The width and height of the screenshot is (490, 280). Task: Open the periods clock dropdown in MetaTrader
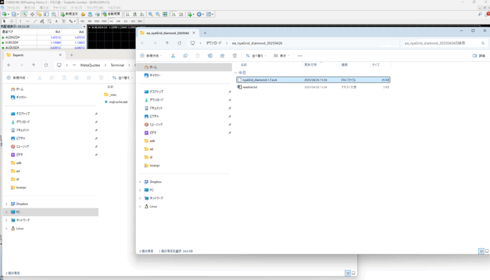pos(200,14)
